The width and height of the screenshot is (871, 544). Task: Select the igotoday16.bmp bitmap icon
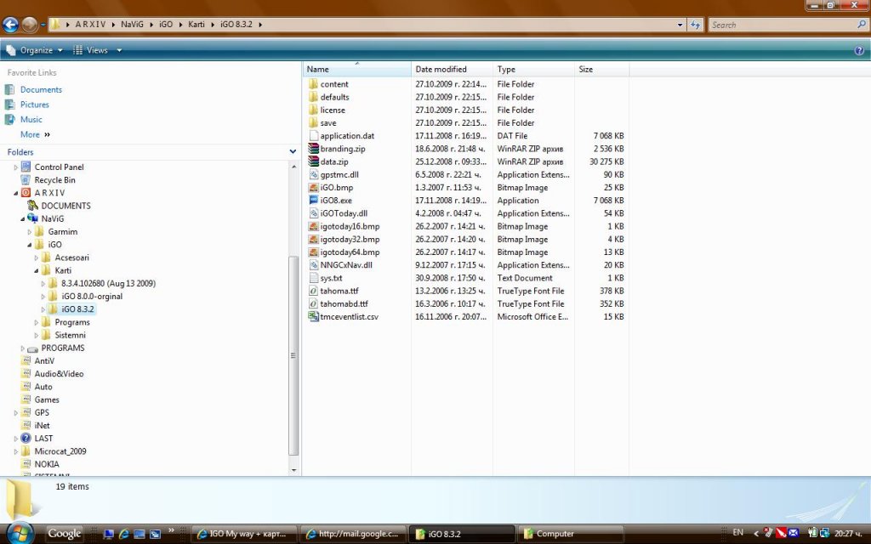click(313, 226)
